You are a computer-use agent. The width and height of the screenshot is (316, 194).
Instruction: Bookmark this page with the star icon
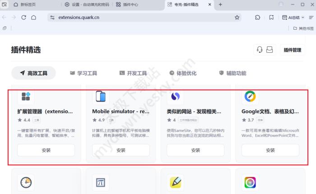(237, 18)
